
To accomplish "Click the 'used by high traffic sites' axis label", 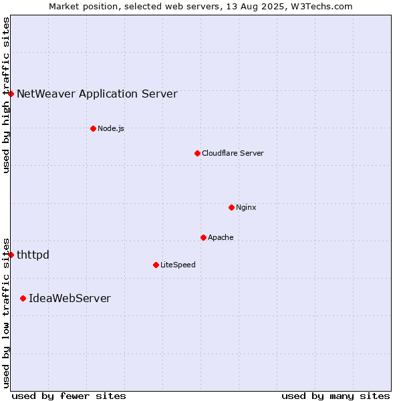I will coord(6,95).
